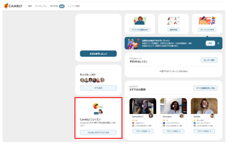
Task: Play Samantha S's intro video
Action: click(143, 106)
